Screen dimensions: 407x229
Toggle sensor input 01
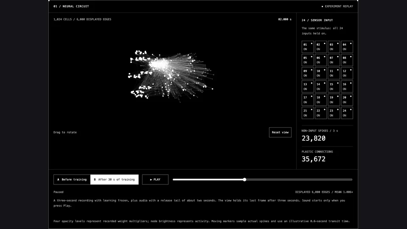coord(308,47)
